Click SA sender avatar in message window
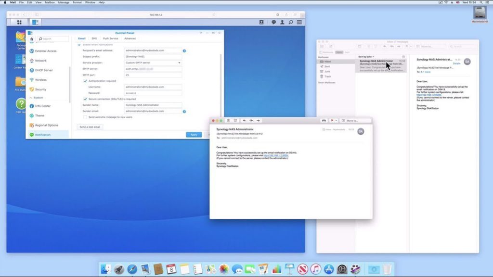The height and width of the screenshot is (277, 493). coord(361,131)
